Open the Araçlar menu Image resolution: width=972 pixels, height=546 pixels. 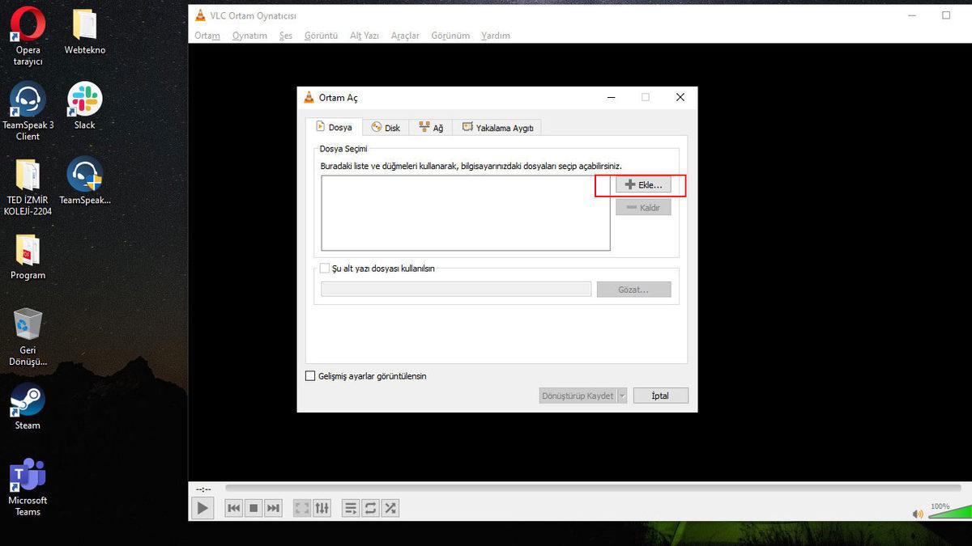(x=404, y=36)
